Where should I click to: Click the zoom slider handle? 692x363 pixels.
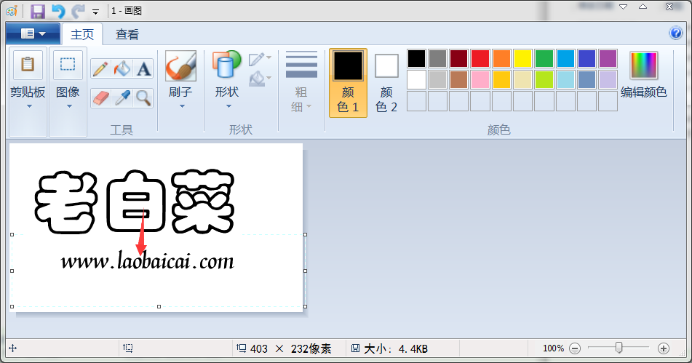(619, 348)
